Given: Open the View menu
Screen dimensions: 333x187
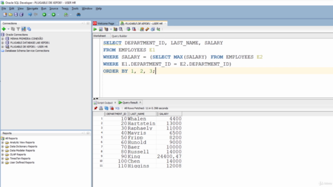Looking at the screenshot, I should (x=20, y=8).
